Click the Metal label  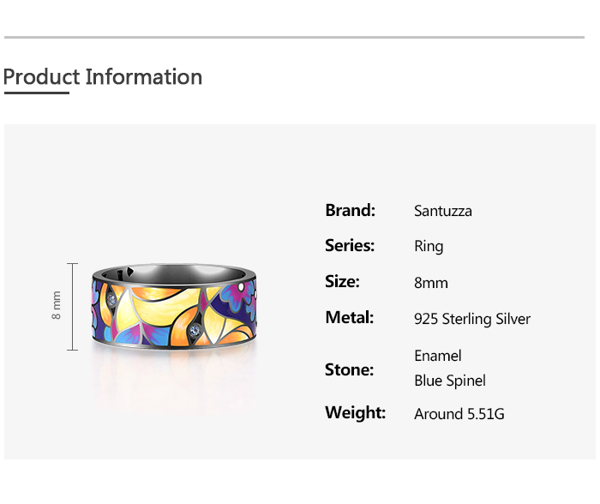(x=349, y=318)
